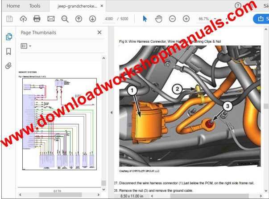This screenshot has width=269, height=199.
Task: Click the Zoom out minus icon
Action: pos(172,19)
